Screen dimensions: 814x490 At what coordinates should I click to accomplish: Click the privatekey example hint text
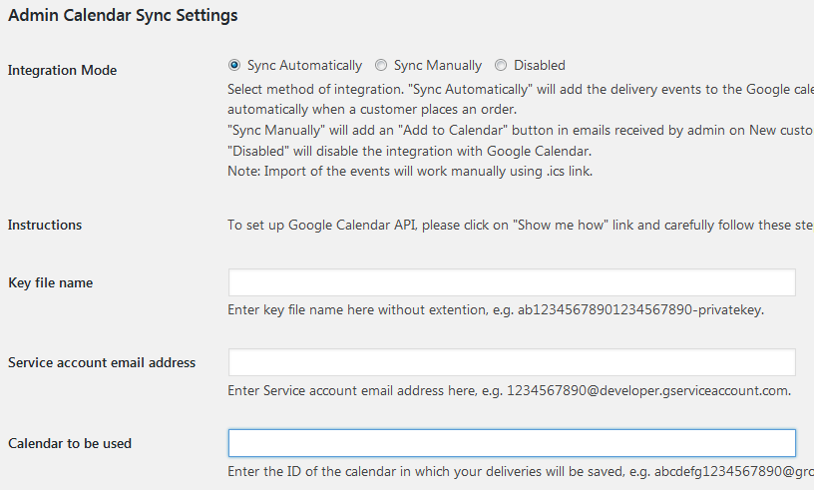(x=496, y=310)
